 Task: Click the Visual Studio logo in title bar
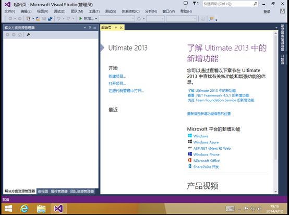pyautogui.click(x=7, y=4)
